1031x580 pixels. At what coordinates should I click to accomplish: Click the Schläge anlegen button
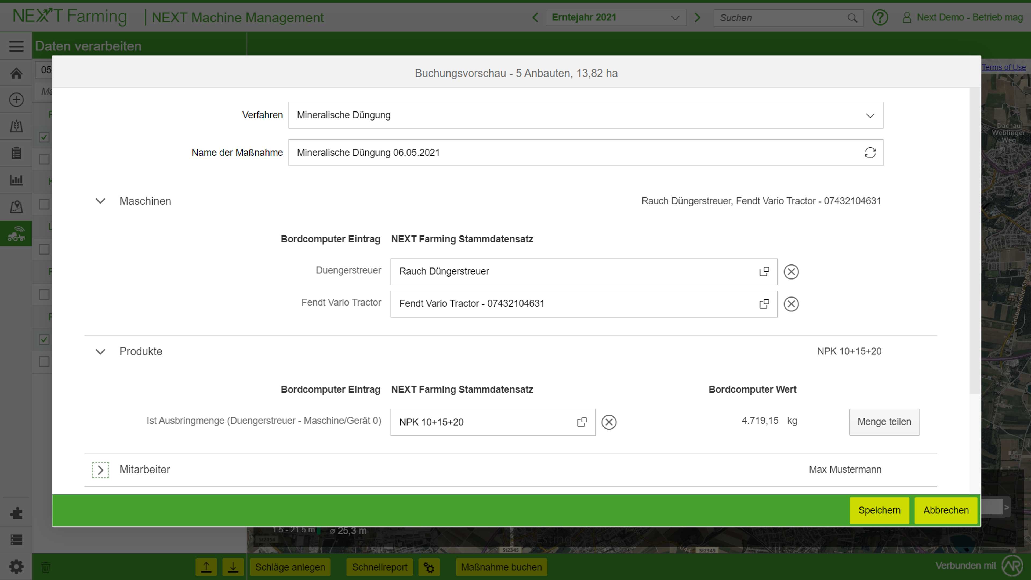click(x=290, y=567)
